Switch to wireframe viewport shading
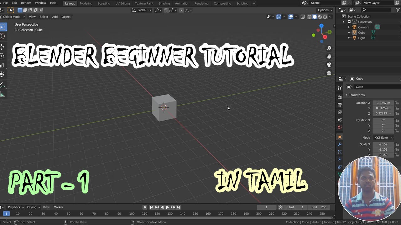 click(310, 17)
